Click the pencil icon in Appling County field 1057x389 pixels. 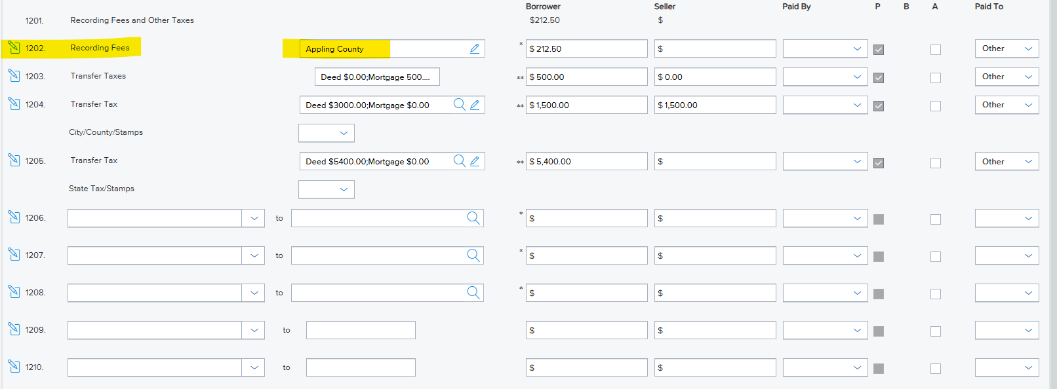[x=475, y=48]
